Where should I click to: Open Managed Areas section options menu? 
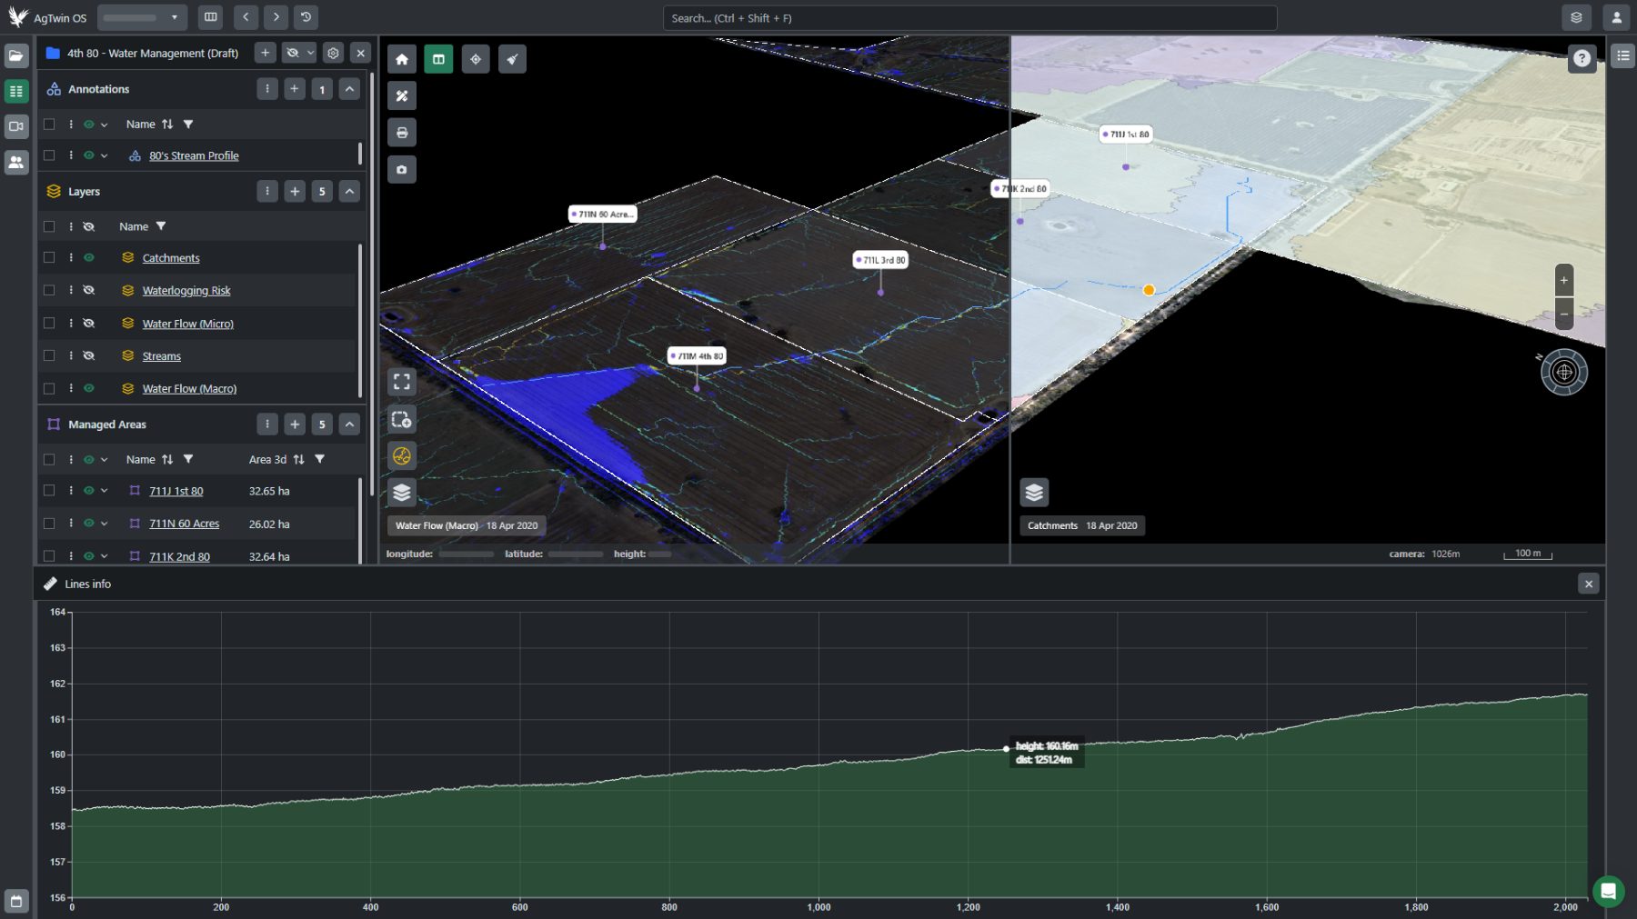tap(266, 424)
